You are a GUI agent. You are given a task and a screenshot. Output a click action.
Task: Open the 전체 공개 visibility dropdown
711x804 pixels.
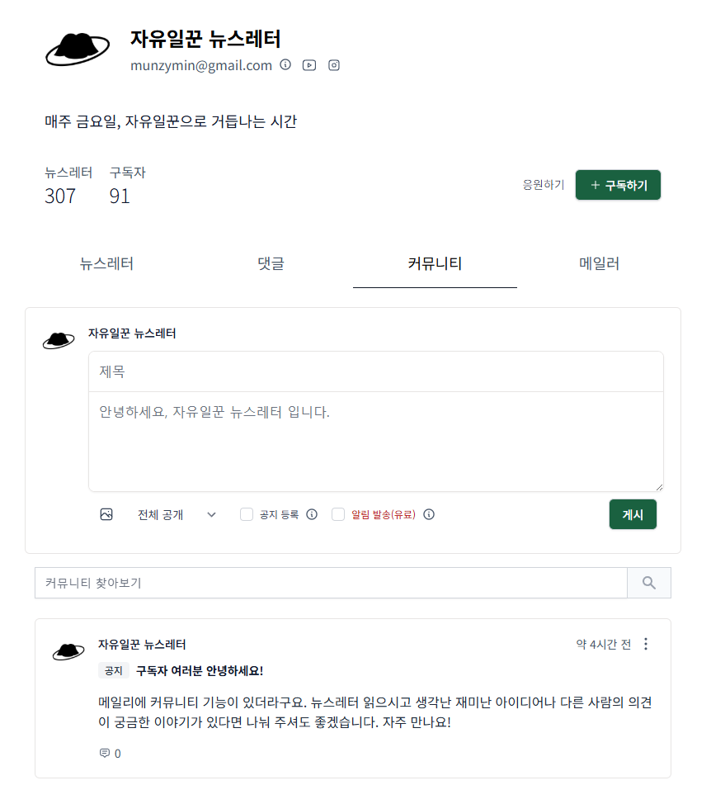tap(175, 514)
